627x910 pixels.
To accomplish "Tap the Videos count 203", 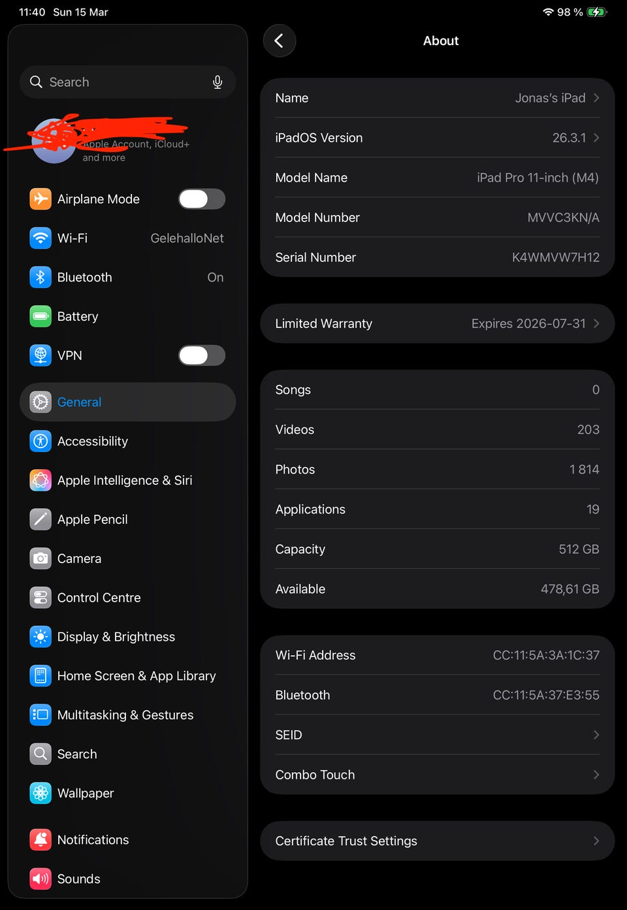I will [x=588, y=430].
